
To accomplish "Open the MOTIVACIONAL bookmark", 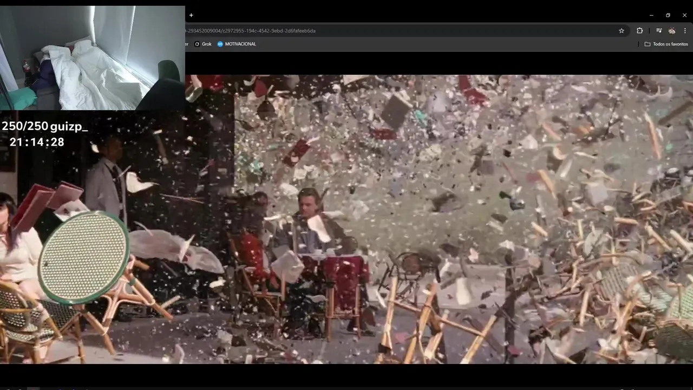I will [237, 44].
